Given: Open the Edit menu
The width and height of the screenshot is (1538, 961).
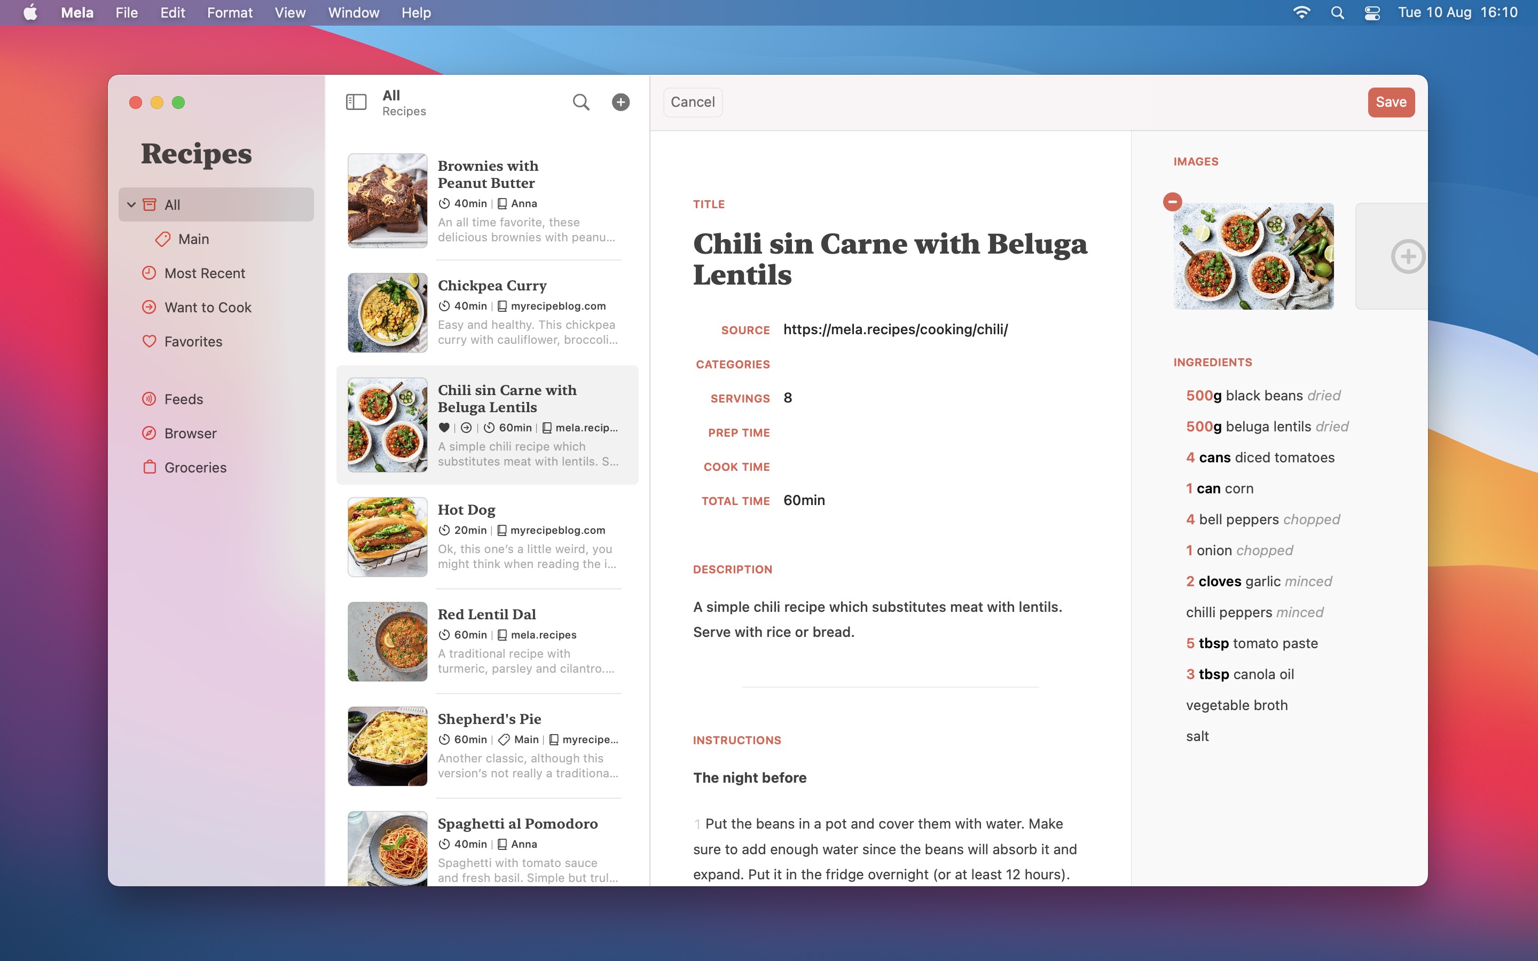Looking at the screenshot, I should tap(172, 13).
